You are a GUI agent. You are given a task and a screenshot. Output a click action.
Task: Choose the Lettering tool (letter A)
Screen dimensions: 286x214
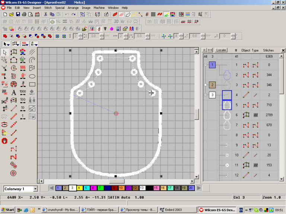pyautogui.click(x=14, y=92)
